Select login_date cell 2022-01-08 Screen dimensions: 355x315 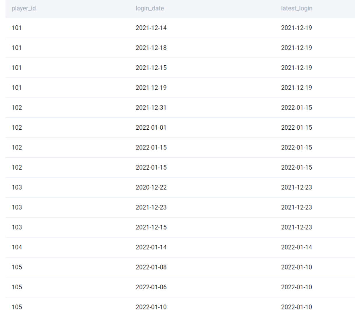(151, 267)
